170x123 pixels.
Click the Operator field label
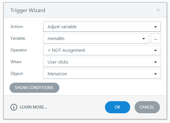click(19, 50)
